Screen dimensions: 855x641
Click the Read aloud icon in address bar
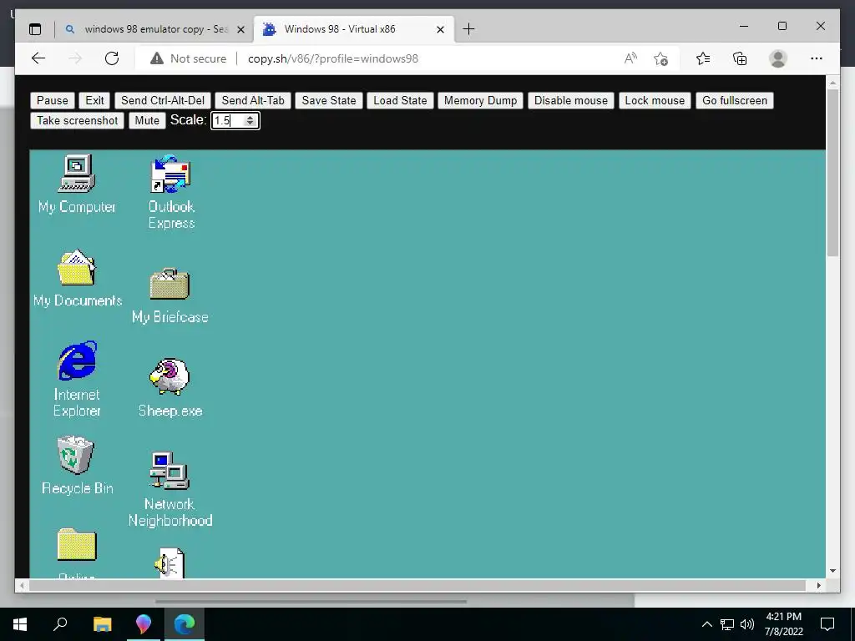tap(630, 58)
